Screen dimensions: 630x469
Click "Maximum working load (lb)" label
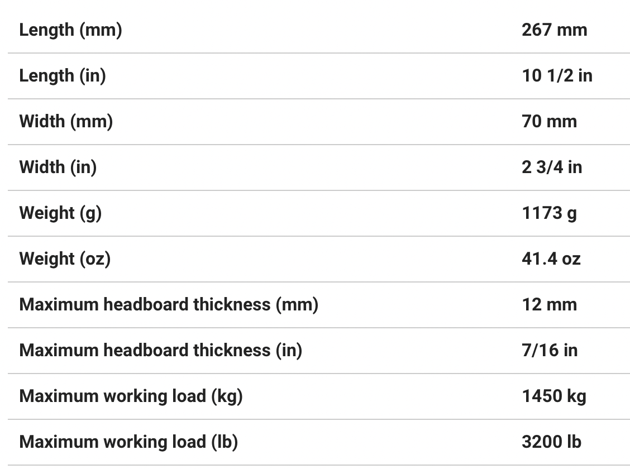128,442
